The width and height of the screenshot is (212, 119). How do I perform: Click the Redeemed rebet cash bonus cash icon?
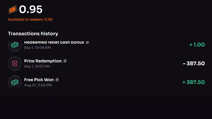[x=15, y=45]
